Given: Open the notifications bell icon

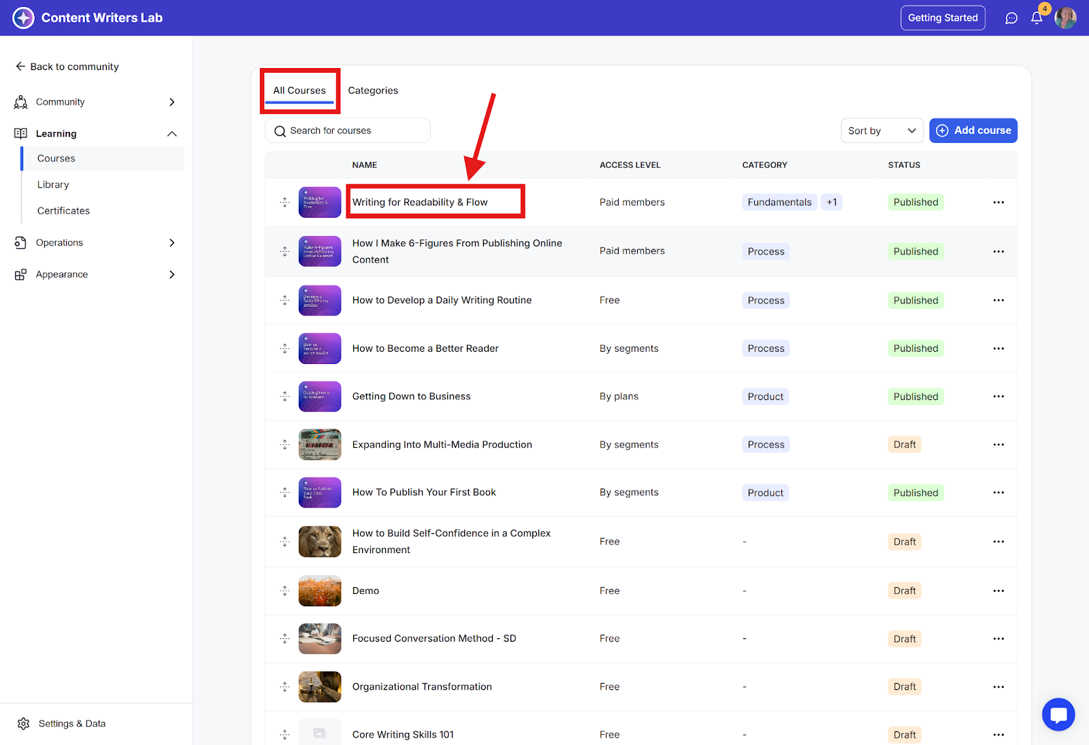Looking at the screenshot, I should point(1036,18).
